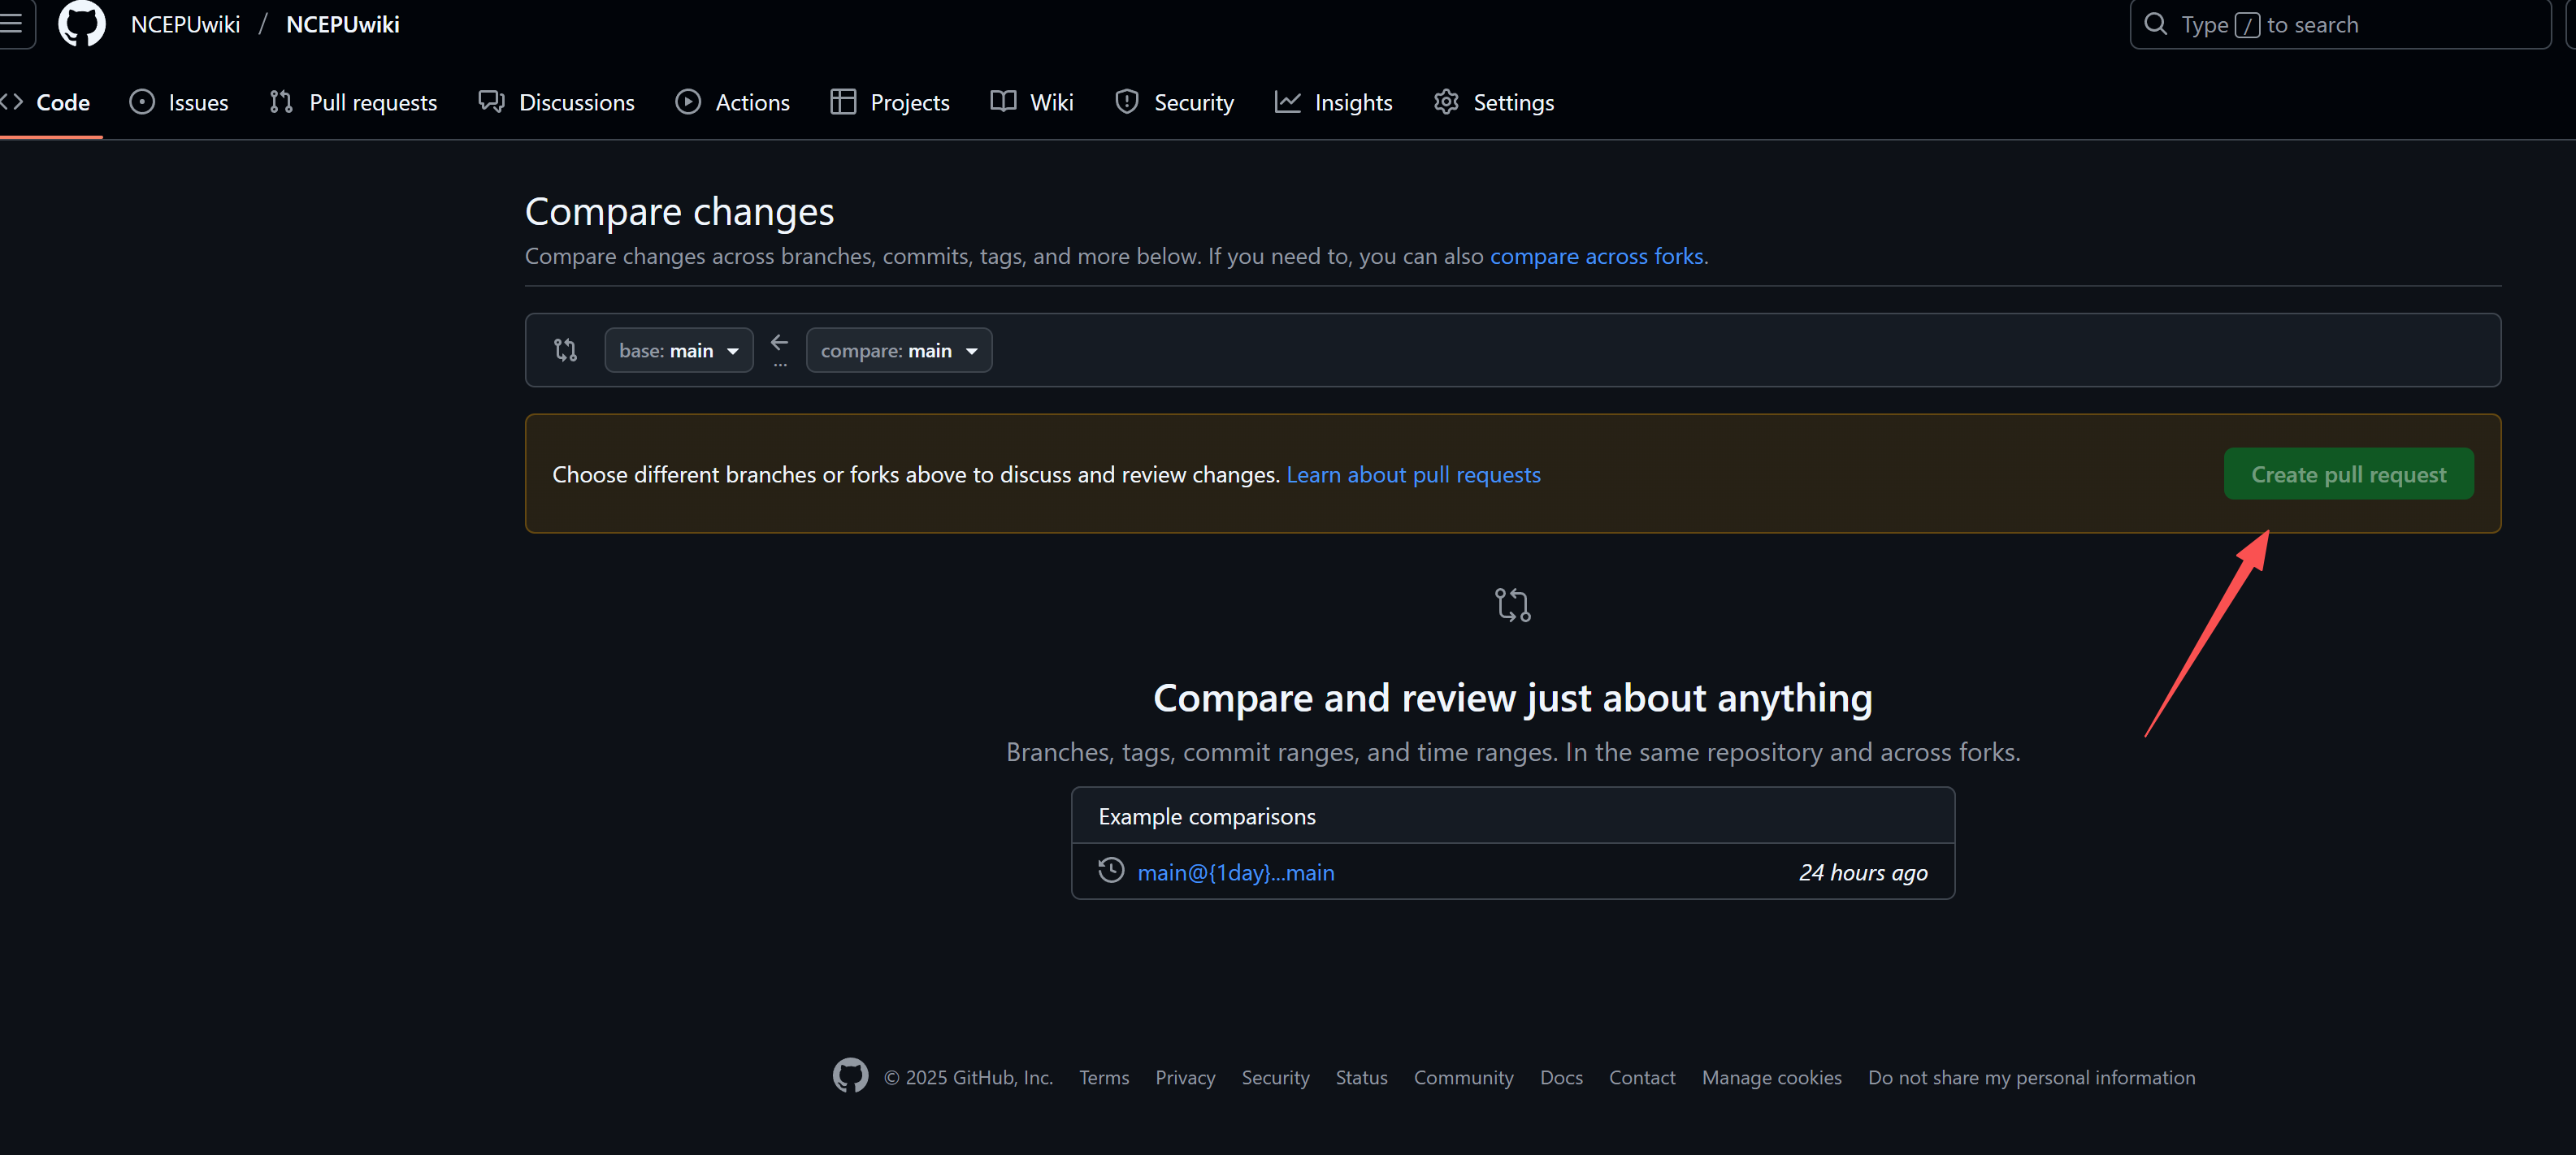Click the search input field

pyautogui.click(x=2340, y=24)
